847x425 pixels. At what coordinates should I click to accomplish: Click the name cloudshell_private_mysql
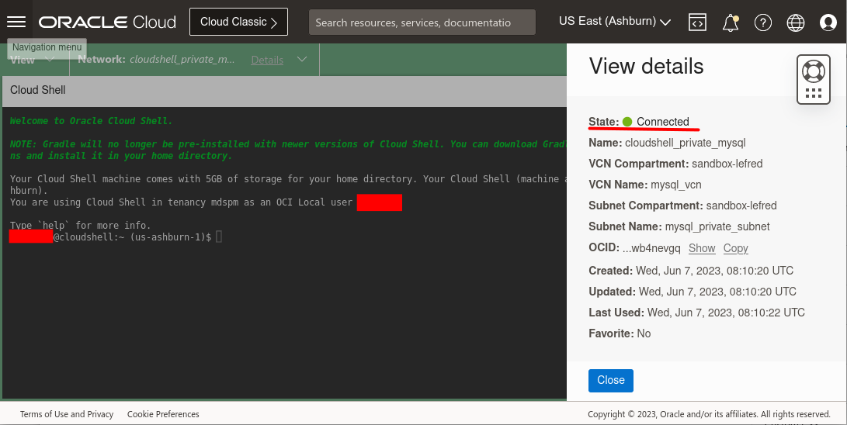[685, 143]
